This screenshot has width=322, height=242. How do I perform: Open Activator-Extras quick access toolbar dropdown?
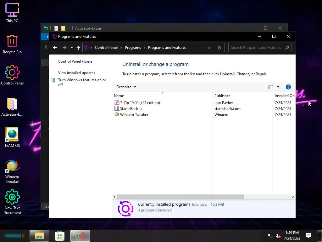69,29
